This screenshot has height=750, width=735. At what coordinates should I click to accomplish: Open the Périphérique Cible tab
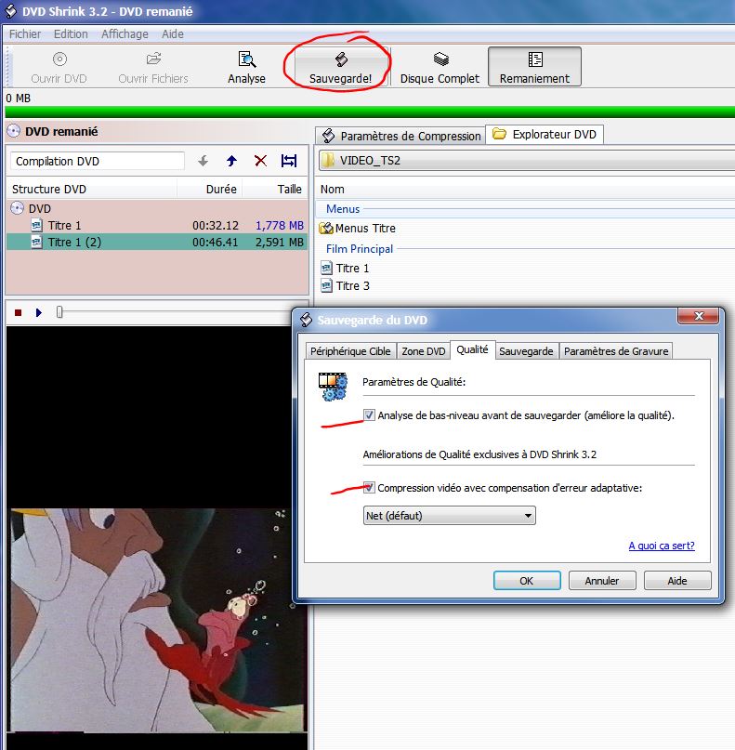click(350, 351)
